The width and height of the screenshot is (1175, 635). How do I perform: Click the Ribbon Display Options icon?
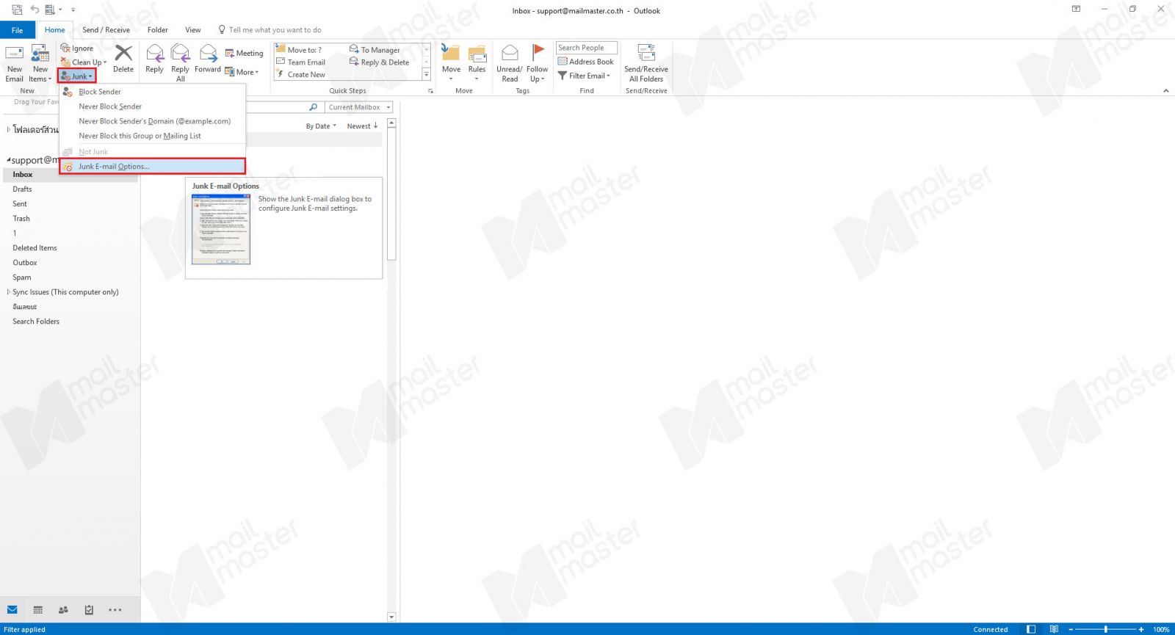pyautogui.click(x=1076, y=9)
